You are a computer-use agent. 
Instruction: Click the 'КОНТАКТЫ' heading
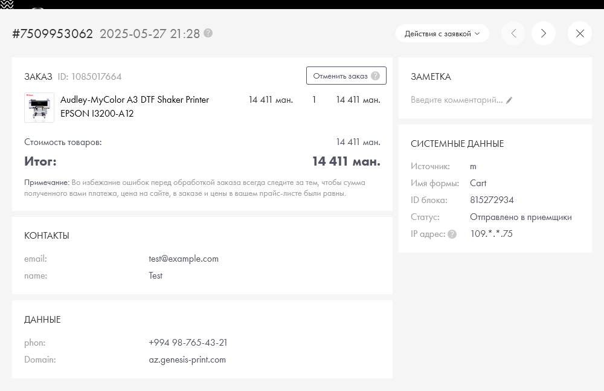(x=47, y=236)
